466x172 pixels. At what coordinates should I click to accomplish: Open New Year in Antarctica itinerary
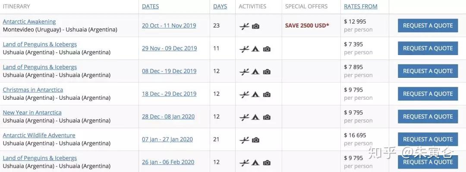[32, 113]
